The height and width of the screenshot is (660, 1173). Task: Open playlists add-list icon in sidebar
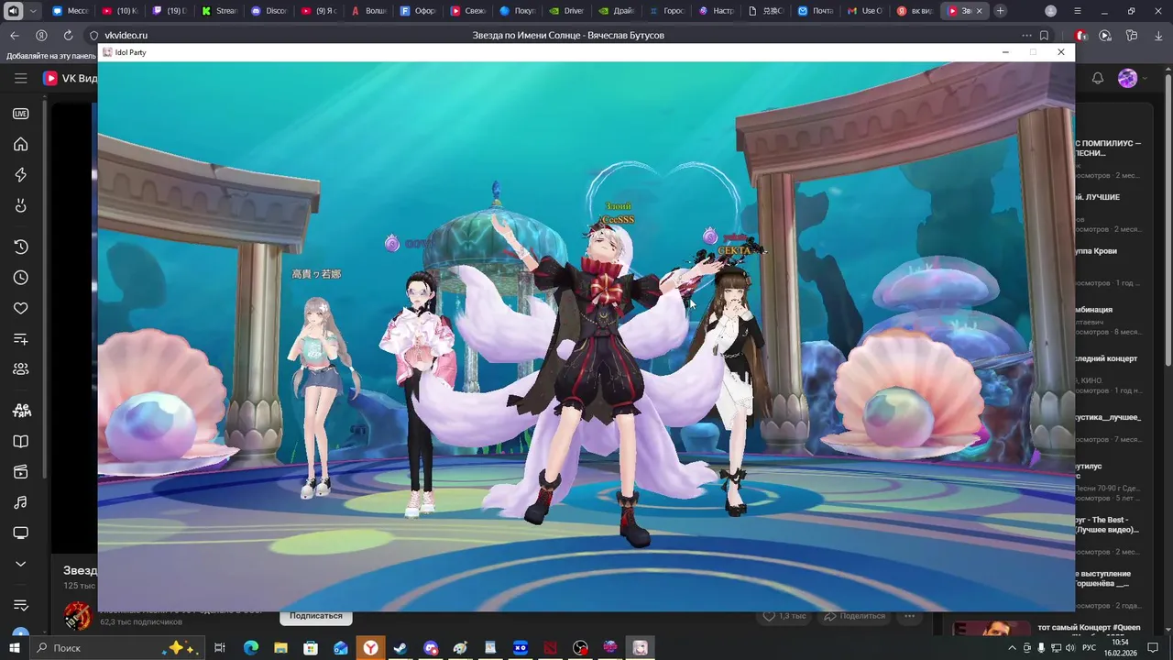point(20,339)
